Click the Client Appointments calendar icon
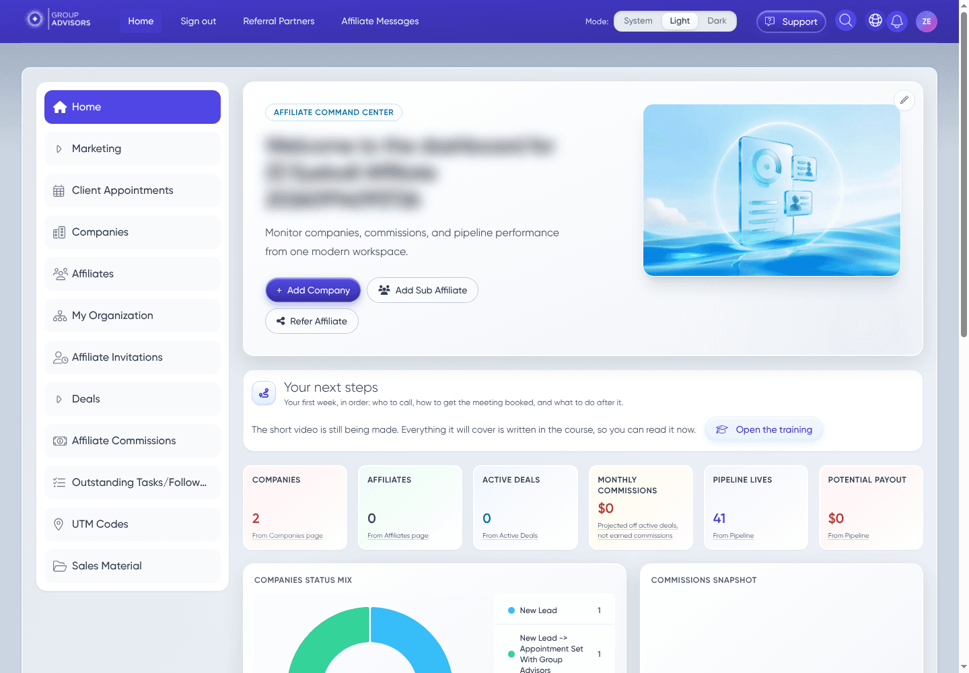 (x=59, y=191)
